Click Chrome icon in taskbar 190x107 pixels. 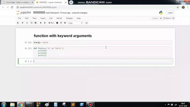(x=21, y=104)
